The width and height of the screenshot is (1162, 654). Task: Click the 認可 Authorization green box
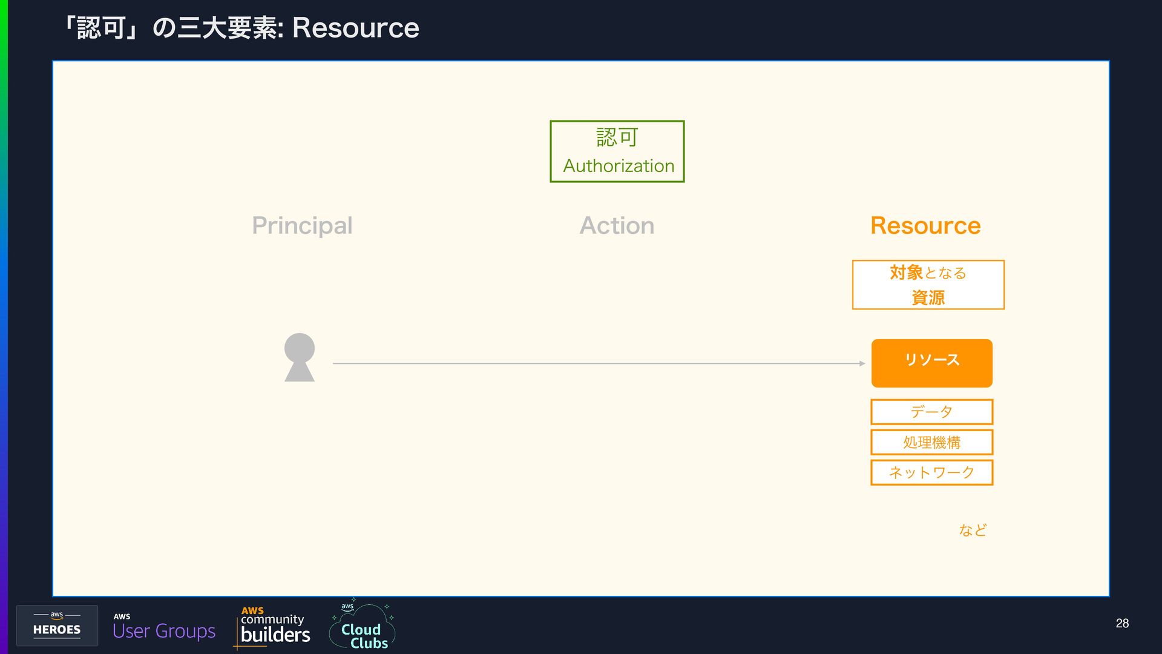tap(617, 151)
